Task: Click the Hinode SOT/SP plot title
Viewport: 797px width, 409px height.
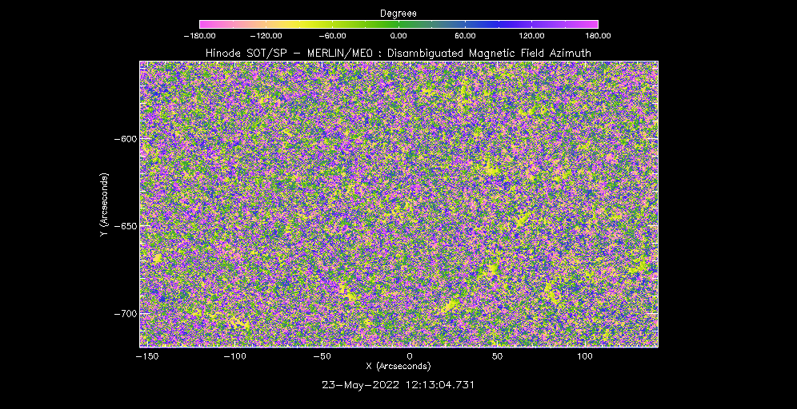Action: pyautogui.click(x=398, y=53)
